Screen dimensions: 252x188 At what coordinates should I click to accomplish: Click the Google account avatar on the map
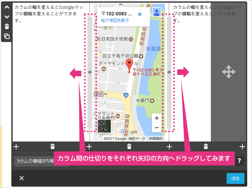[157, 12]
